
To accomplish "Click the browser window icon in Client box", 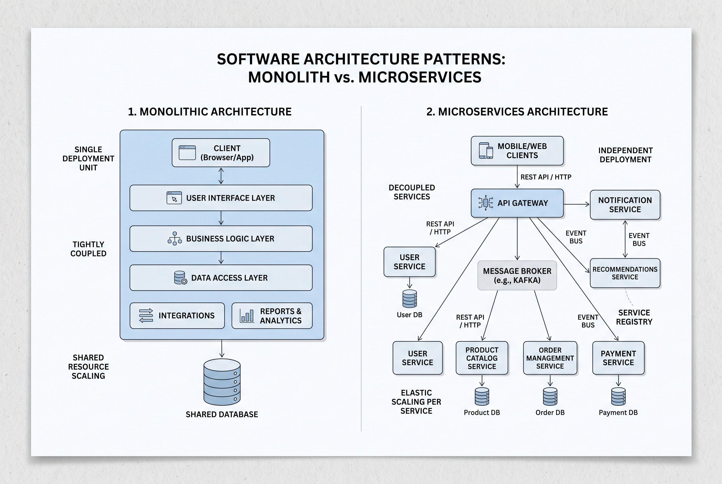I will pyautogui.click(x=187, y=152).
